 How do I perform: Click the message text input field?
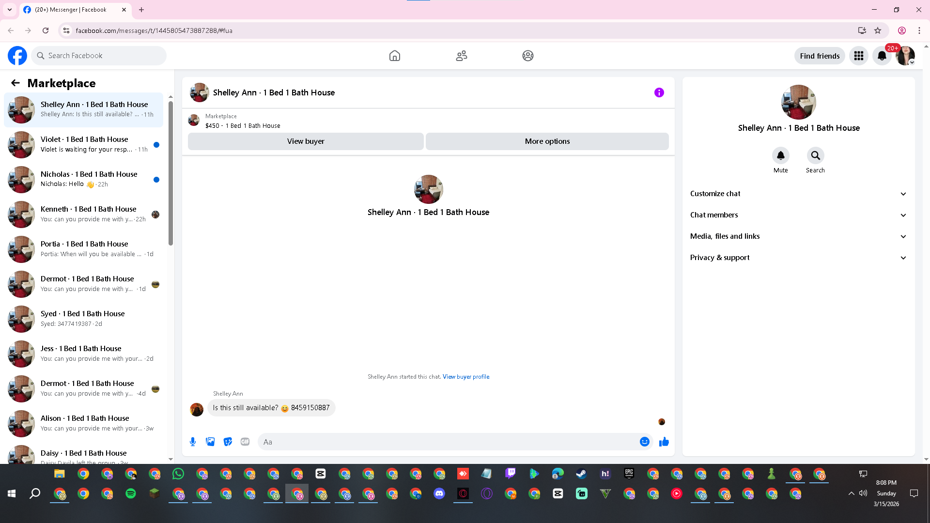449,442
